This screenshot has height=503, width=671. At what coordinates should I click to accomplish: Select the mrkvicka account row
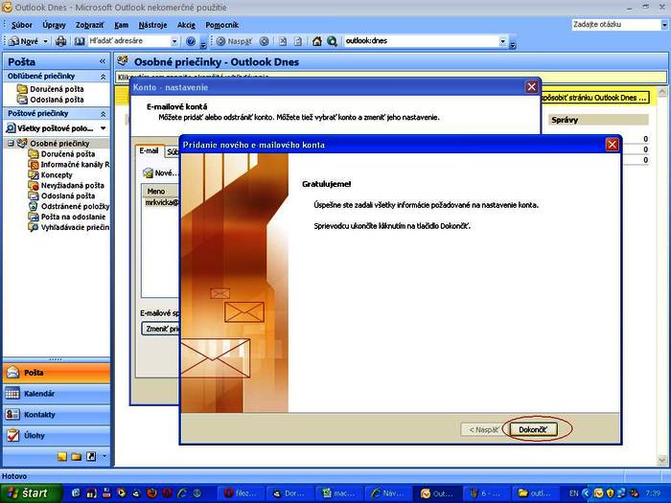pos(160,202)
